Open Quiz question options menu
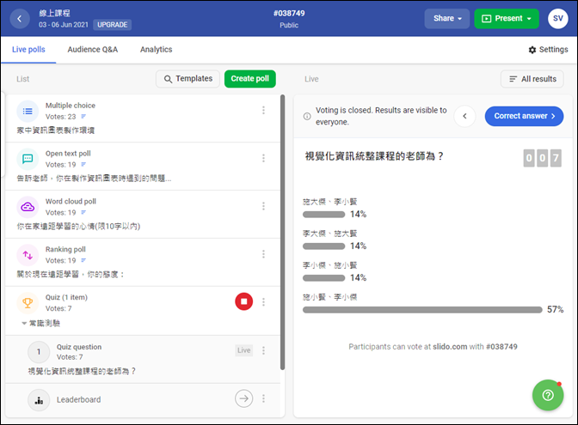Image resolution: width=578 pixels, height=425 pixels. [263, 350]
